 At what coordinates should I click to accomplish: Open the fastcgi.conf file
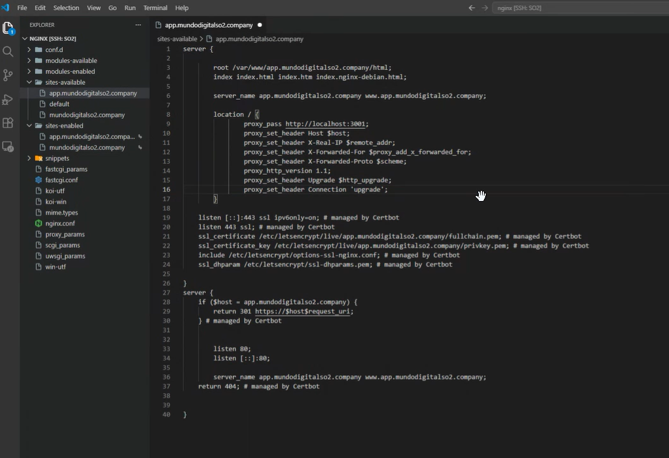click(85, 180)
